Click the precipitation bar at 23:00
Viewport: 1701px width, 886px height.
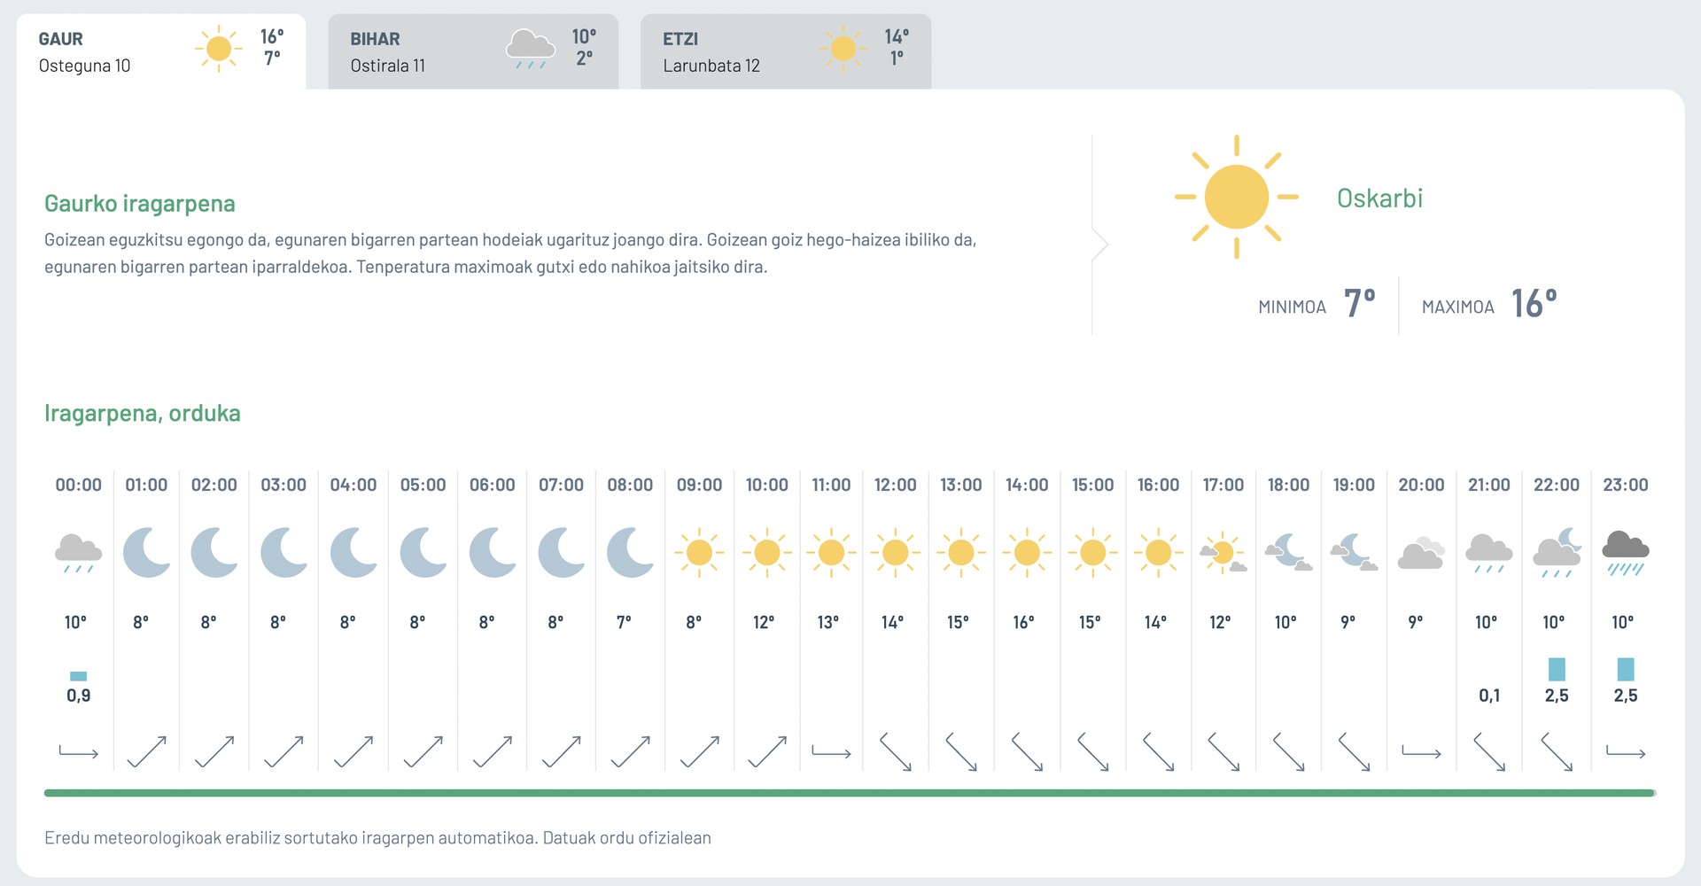[x=1626, y=669]
